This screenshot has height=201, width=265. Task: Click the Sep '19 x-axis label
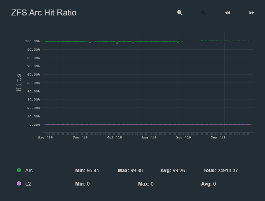point(218,138)
